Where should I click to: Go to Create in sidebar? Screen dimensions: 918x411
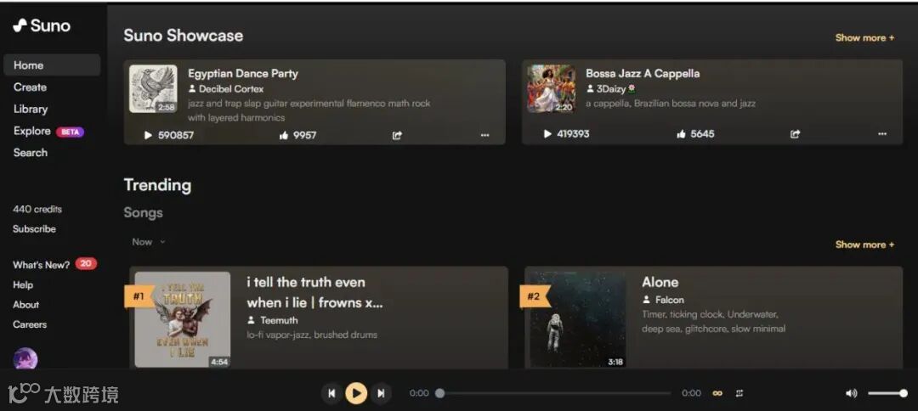click(x=30, y=87)
